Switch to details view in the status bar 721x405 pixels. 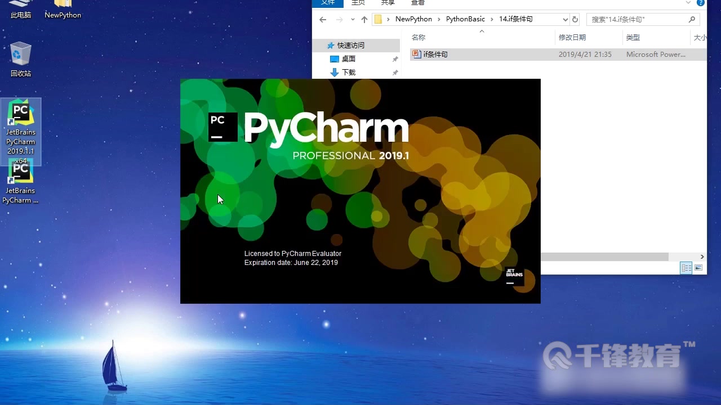click(x=686, y=268)
